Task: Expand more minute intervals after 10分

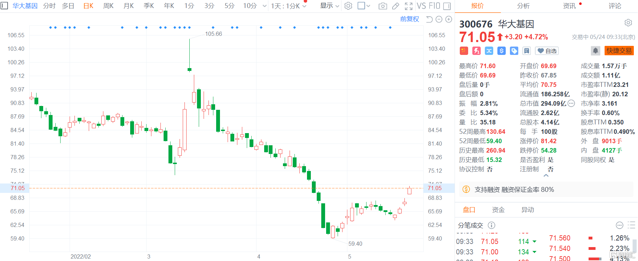Action: click(x=265, y=6)
